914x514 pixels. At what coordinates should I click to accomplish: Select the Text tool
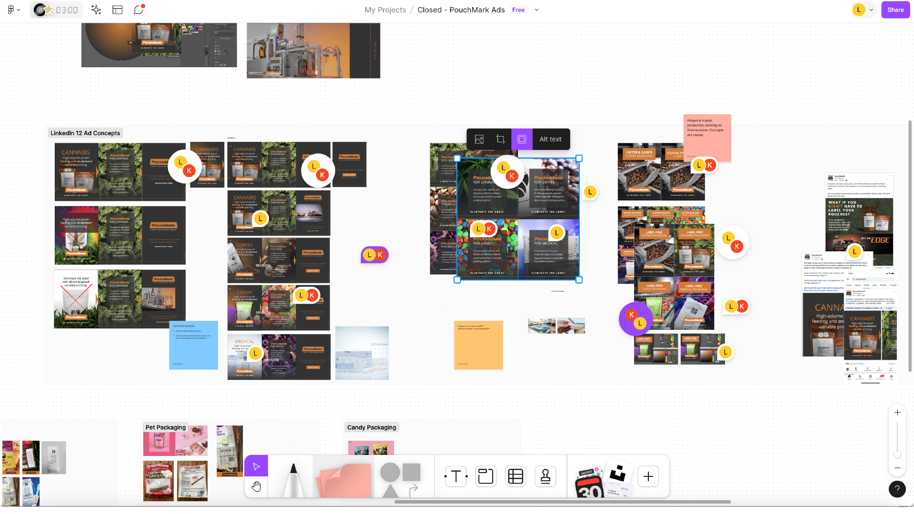456,476
